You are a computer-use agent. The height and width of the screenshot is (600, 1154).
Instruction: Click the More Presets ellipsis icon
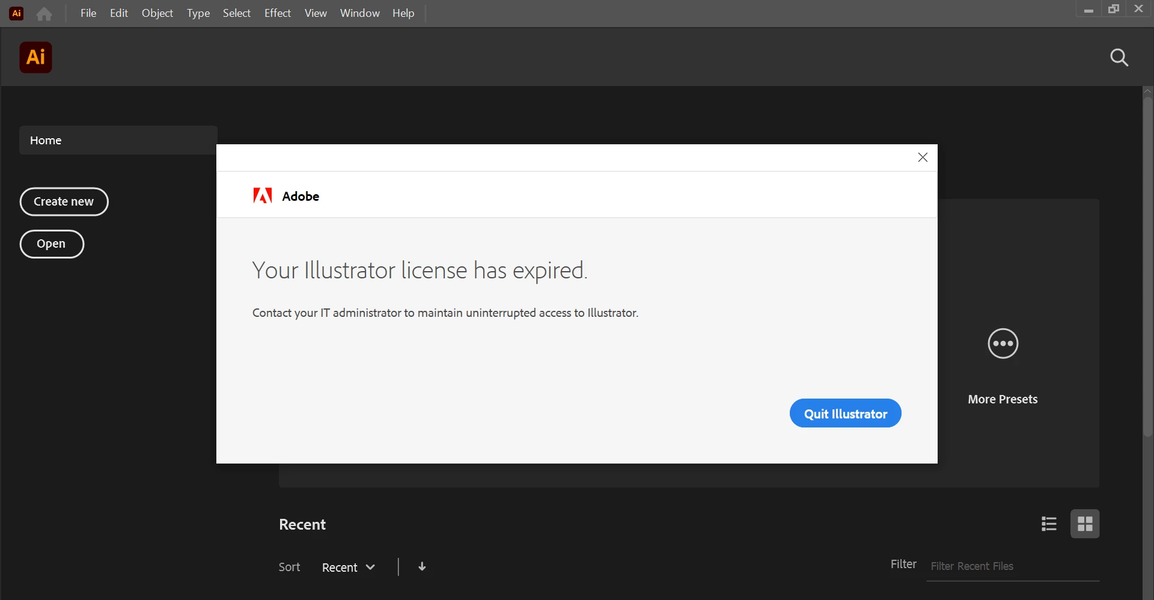click(1003, 343)
